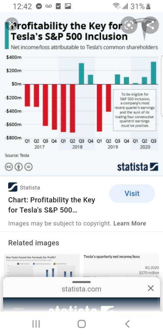Image resolution: width=163 pixels, height=336 pixels.
Task: Tap the Android recent apps button
Action: [x=36, y=324]
